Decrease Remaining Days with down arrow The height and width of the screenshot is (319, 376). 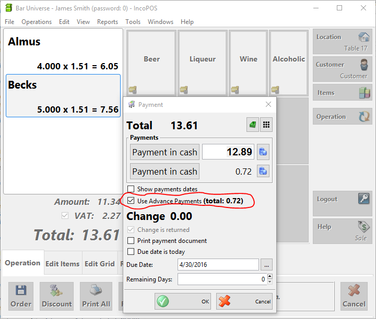tap(270, 282)
